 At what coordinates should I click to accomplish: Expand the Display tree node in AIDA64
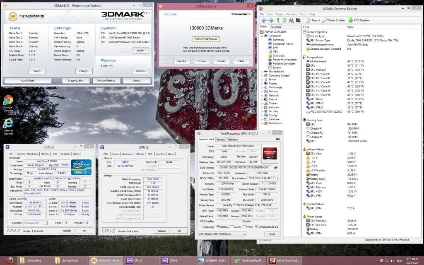(x=262, y=84)
